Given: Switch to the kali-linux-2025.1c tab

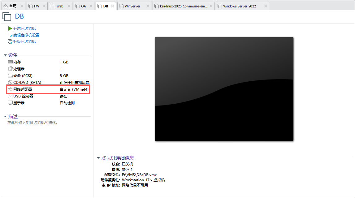Looking at the screenshot, I should tap(184, 6).
